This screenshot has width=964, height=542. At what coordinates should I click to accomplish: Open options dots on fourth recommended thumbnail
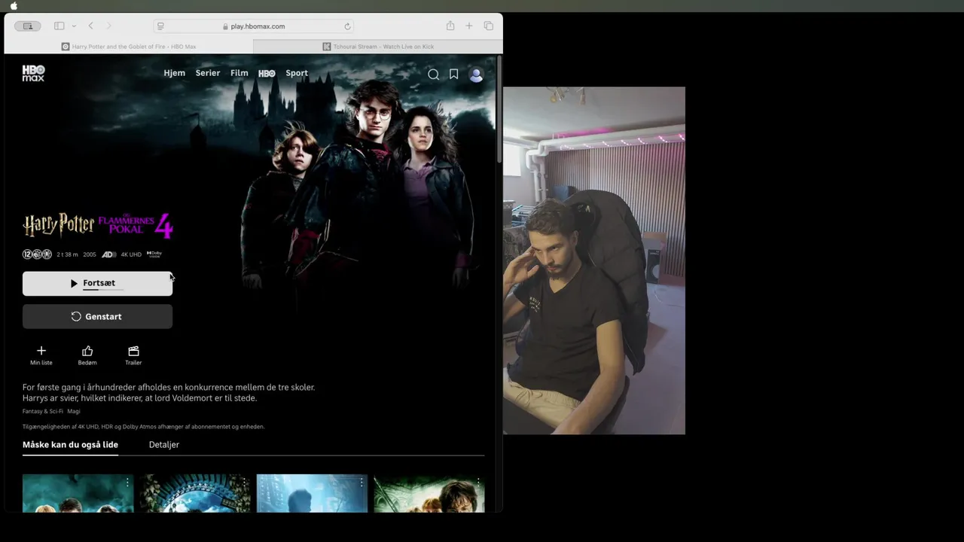point(478,482)
